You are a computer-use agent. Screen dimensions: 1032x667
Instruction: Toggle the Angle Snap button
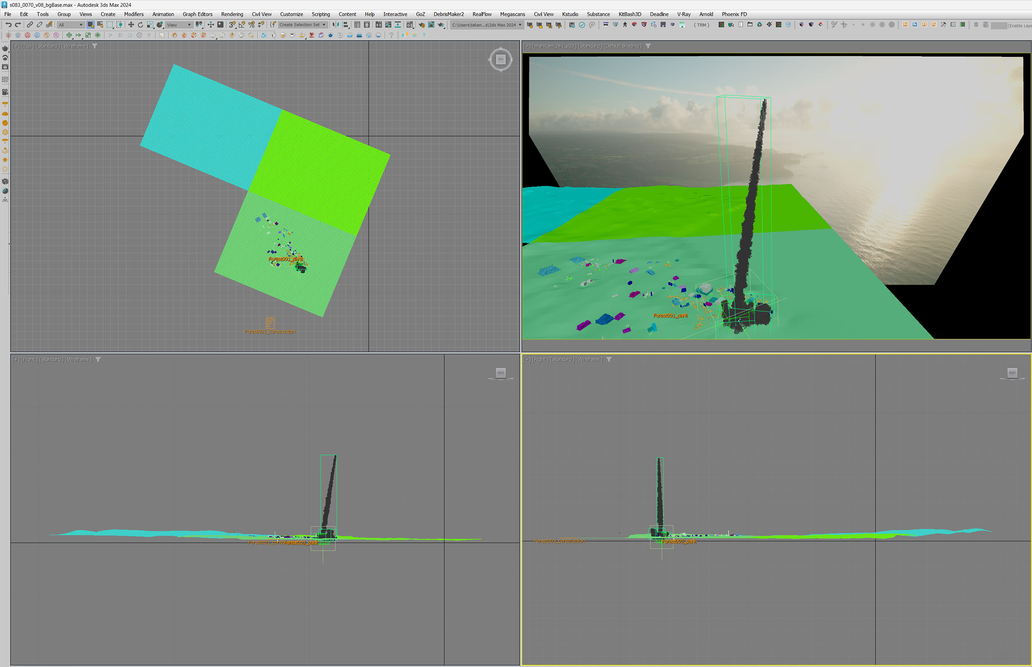point(242,25)
